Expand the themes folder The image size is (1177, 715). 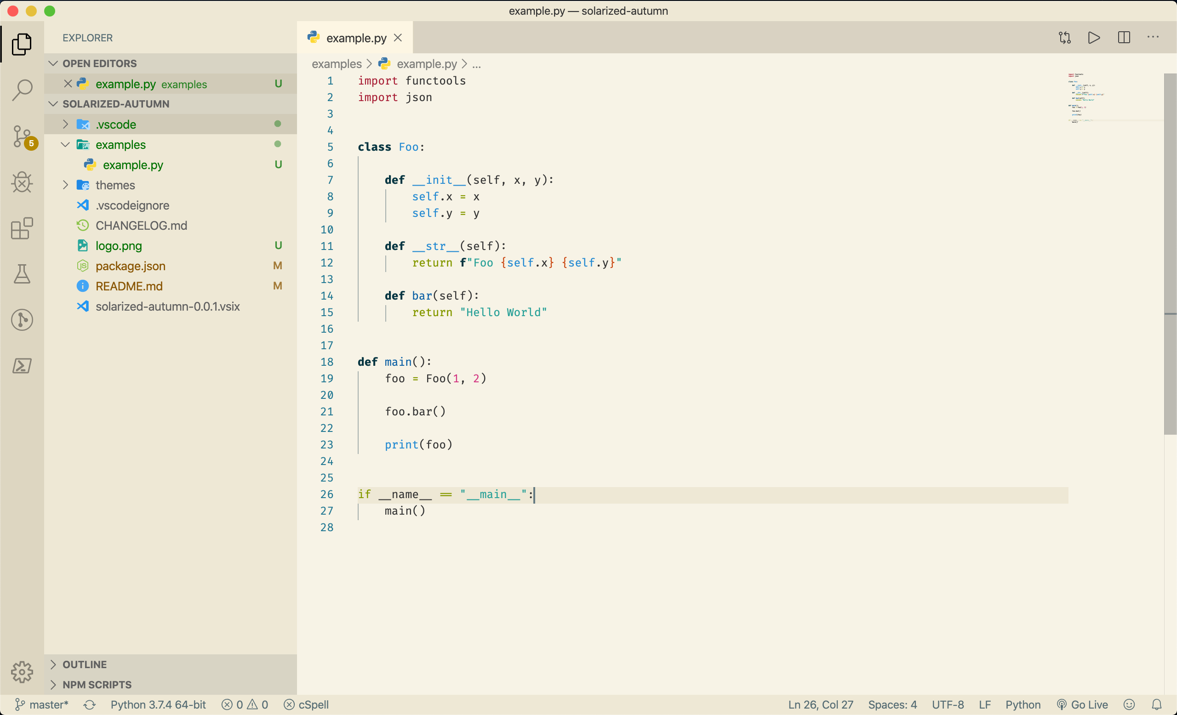(114, 185)
